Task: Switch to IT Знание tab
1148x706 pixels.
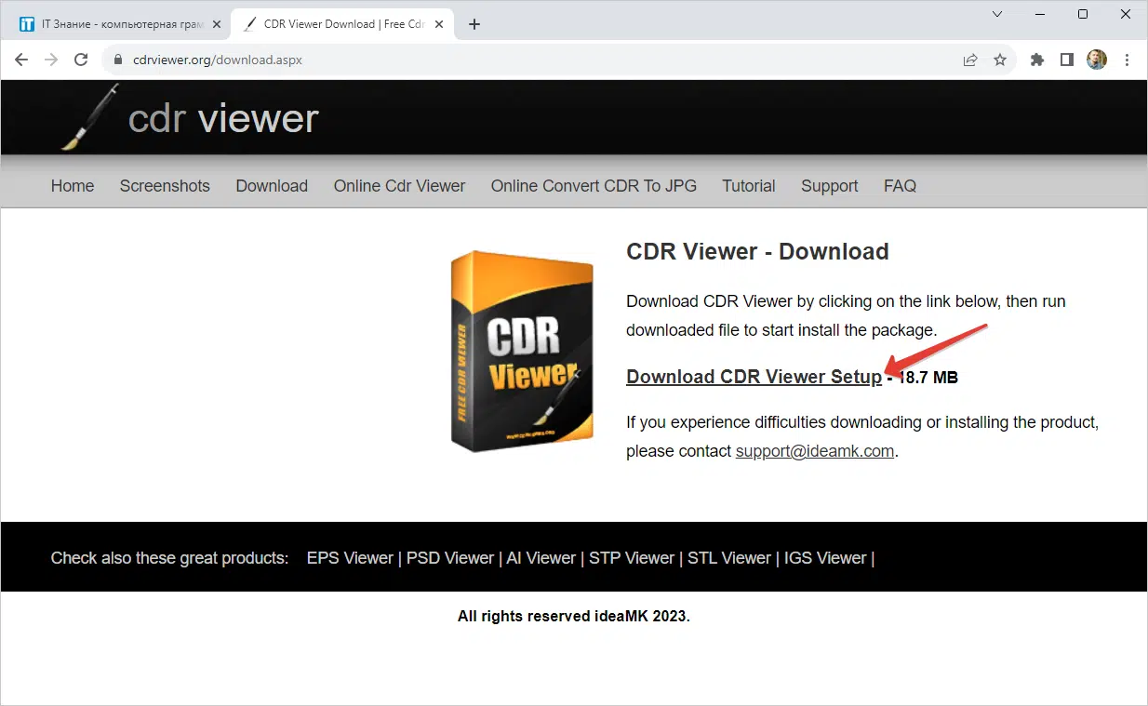Action: pyautogui.click(x=120, y=24)
